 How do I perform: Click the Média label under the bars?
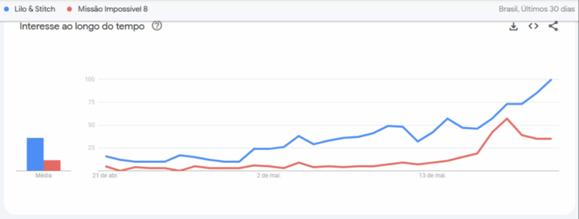[44, 176]
